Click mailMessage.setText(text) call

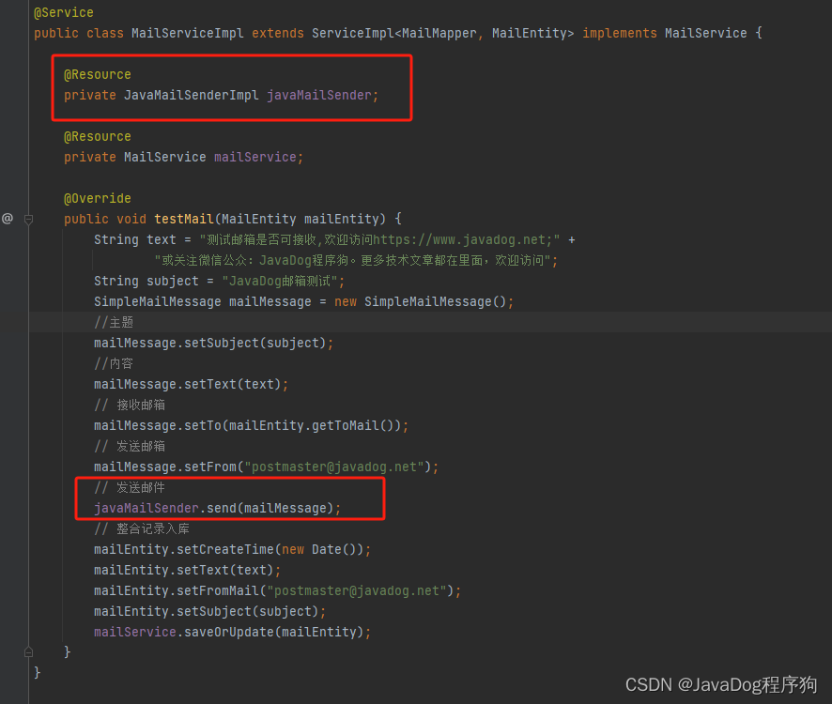pos(191,385)
